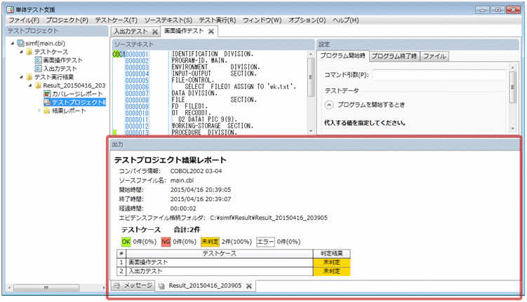Open the テスト実行(R) menu
Image resolution: width=527 pixels, height=302 pixels.
218,20
